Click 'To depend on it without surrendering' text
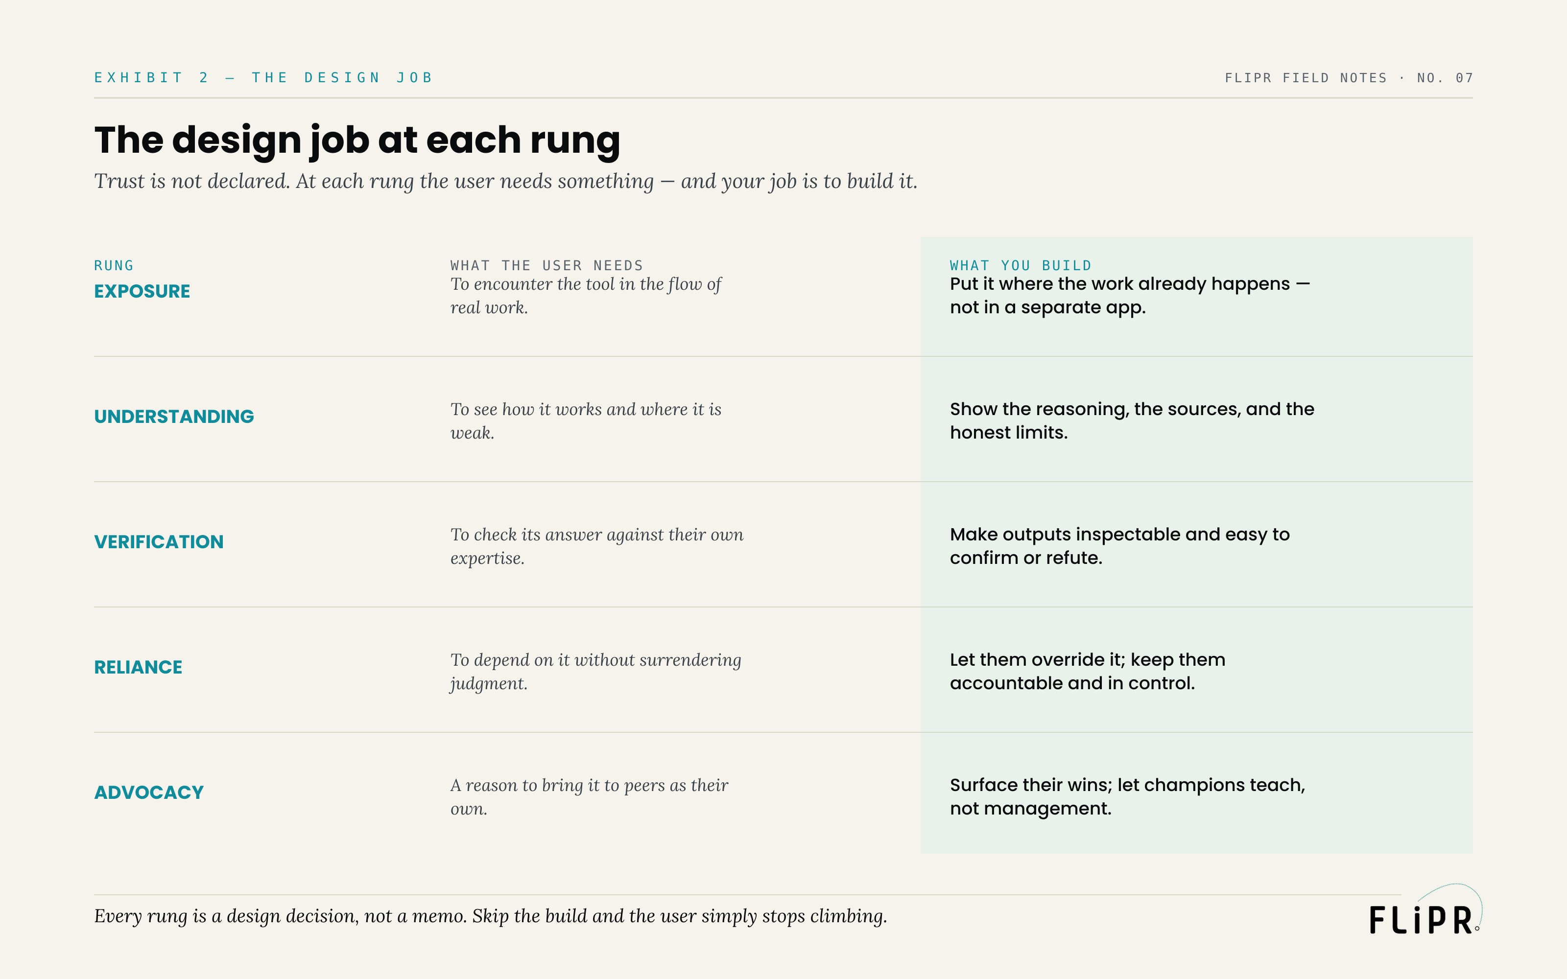This screenshot has height=979, width=1567. tap(596, 672)
